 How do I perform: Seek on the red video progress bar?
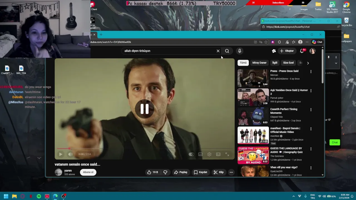point(144,149)
